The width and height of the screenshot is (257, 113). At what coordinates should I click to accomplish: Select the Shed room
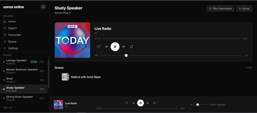(x=24, y=80)
